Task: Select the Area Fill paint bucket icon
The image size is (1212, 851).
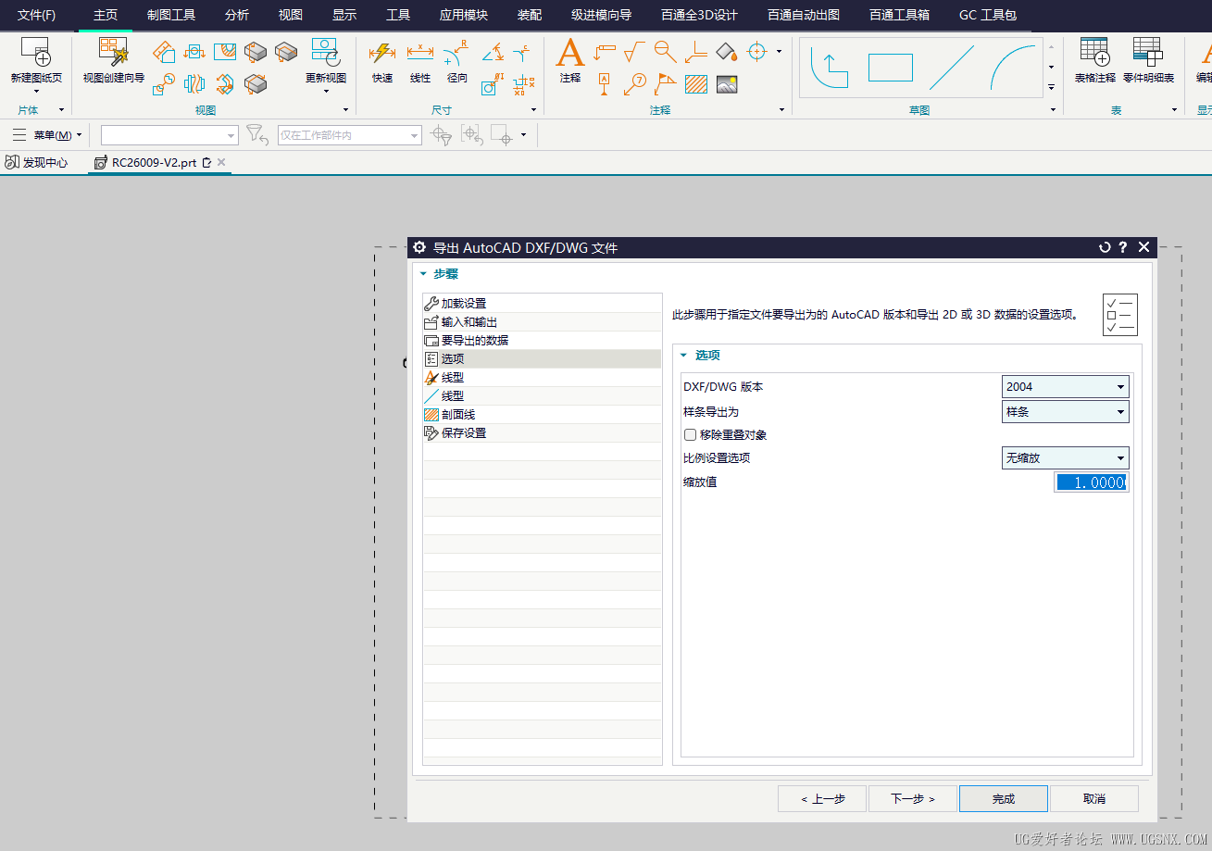Action: click(727, 52)
